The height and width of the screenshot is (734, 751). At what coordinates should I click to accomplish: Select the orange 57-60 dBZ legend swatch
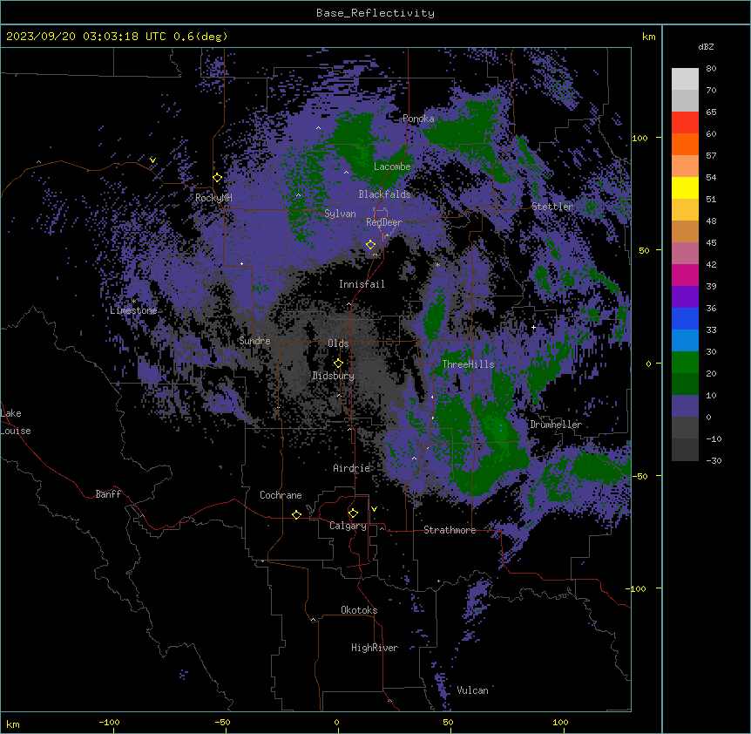point(685,144)
